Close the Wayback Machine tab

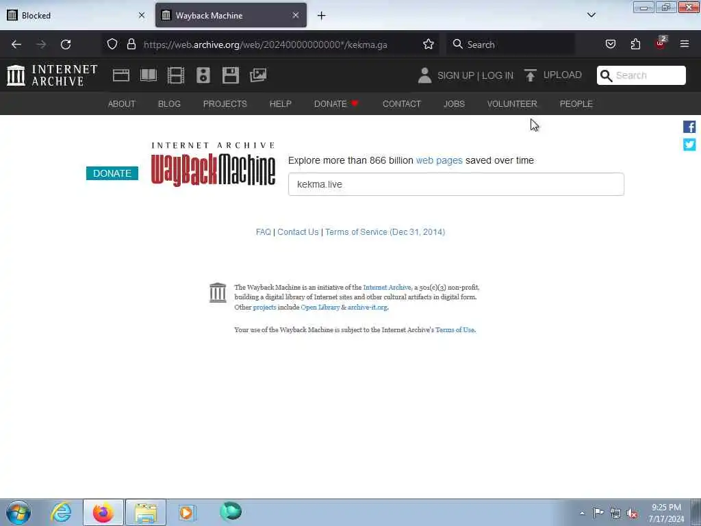coord(296,15)
